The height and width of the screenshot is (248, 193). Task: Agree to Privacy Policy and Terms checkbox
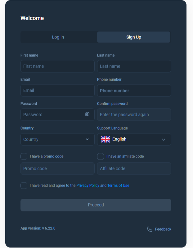24,185
